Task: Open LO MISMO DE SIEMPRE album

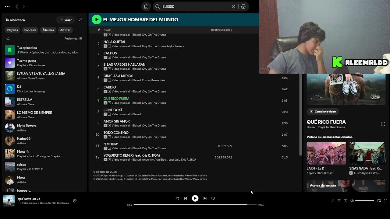Action: [44, 115]
